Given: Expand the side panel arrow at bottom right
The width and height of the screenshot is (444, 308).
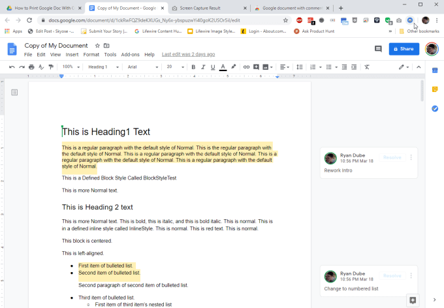Looking at the screenshot, I should [435, 300].
